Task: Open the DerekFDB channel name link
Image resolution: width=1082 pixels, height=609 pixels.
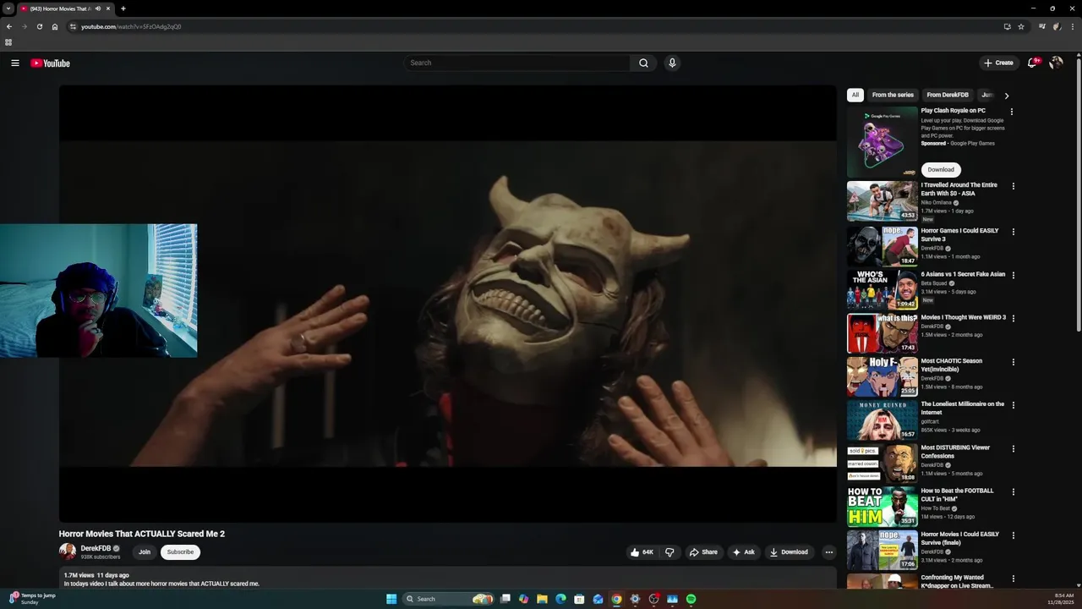Action: (x=96, y=548)
